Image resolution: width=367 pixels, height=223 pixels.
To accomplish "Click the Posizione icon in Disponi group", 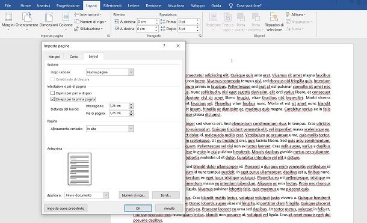I will pos(213,22).
